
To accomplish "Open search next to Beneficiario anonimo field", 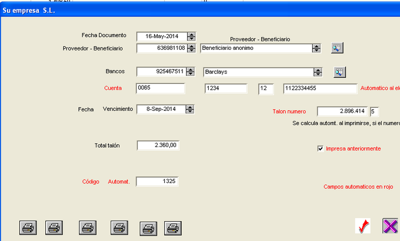I will [337, 48].
